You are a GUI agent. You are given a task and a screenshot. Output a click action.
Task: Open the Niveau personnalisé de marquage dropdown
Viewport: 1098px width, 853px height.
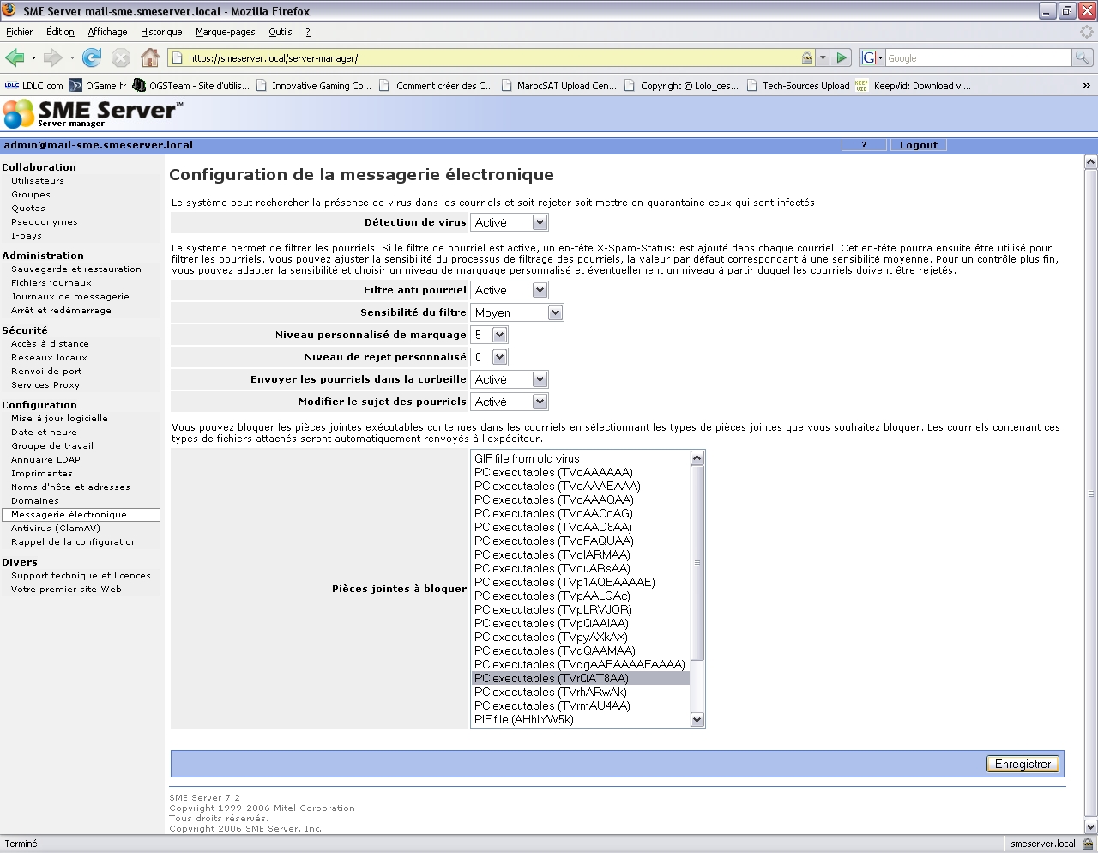point(489,335)
